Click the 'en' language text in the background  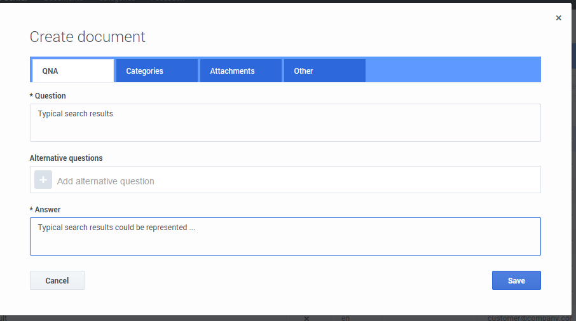click(x=346, y=318)
